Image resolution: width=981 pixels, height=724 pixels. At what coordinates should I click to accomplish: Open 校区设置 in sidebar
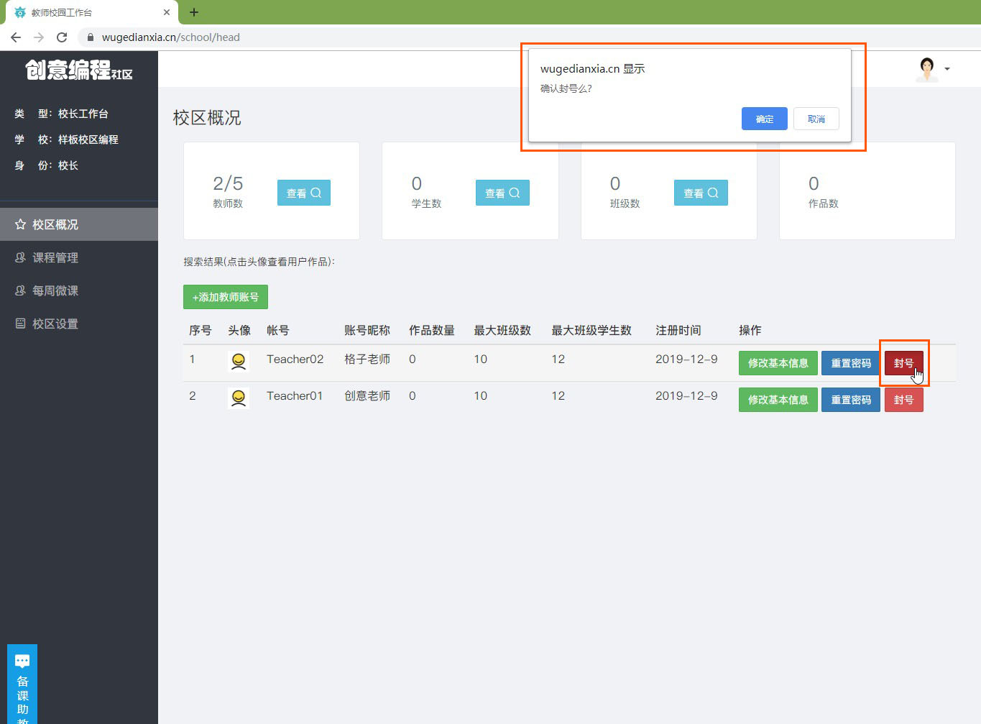pyautogui.click(x=79, y=324)
